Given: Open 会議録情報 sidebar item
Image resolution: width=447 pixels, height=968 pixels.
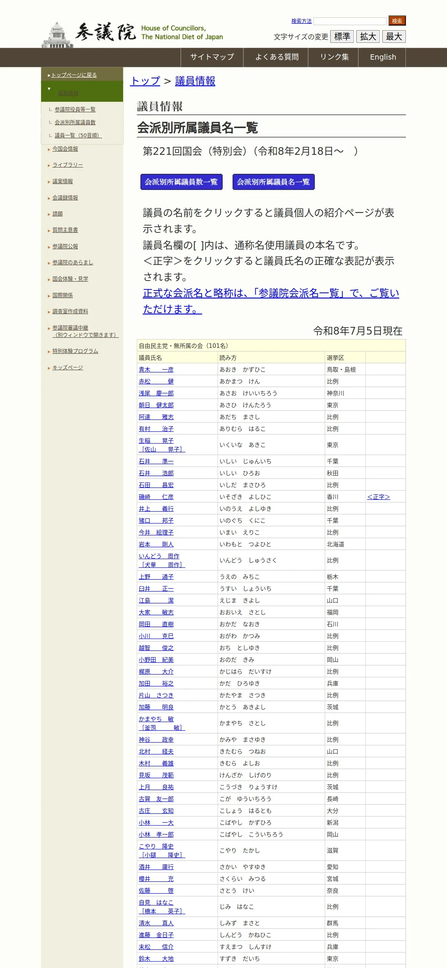Looking at the screenshot, I should coord(65,198).
